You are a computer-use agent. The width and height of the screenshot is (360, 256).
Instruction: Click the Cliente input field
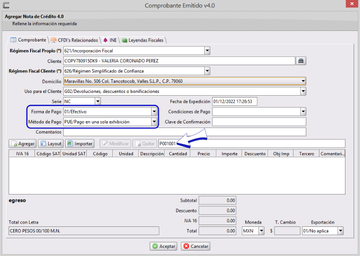point(179,61)
